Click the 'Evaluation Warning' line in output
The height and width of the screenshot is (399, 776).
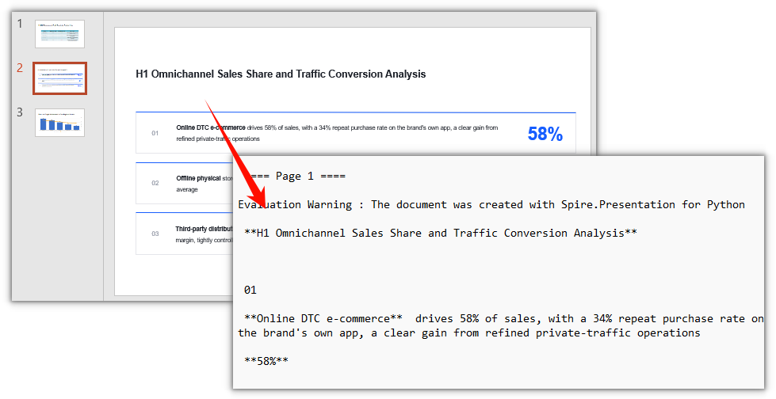click(491, 205)
